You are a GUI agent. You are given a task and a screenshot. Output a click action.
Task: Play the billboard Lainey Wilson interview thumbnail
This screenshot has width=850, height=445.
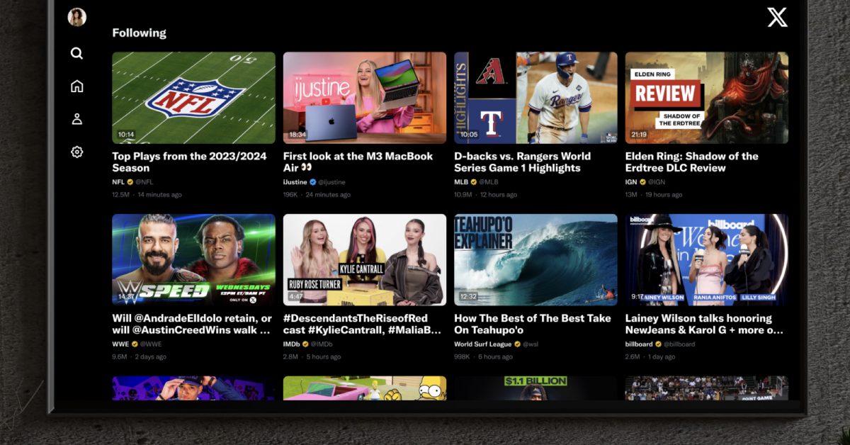point(707,260)
